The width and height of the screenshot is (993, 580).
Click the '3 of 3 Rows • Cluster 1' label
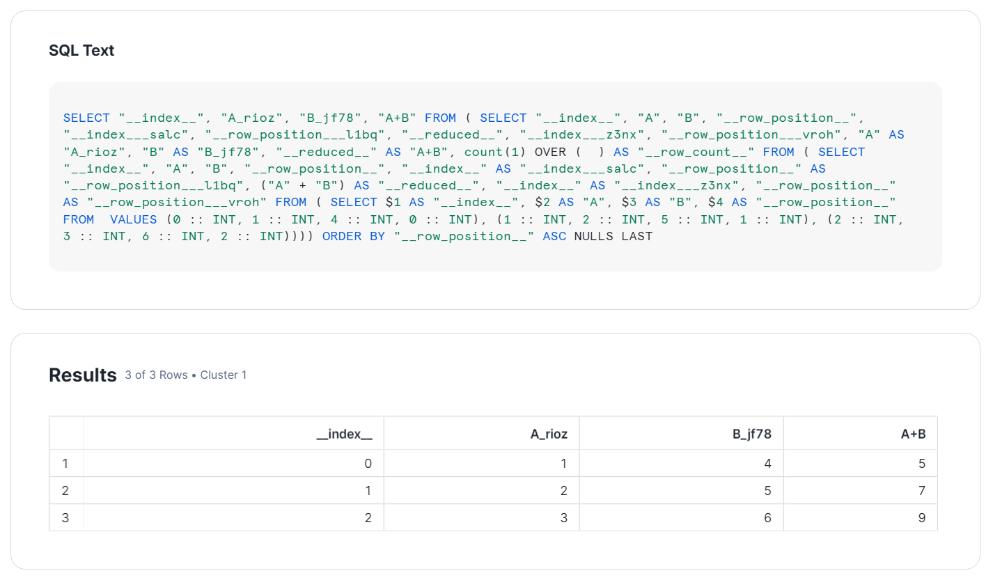(x=186, y=375)
